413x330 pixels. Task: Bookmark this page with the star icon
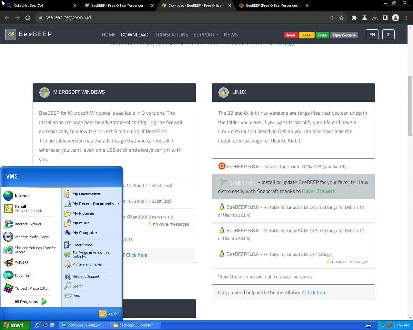[x=341, y=18]
